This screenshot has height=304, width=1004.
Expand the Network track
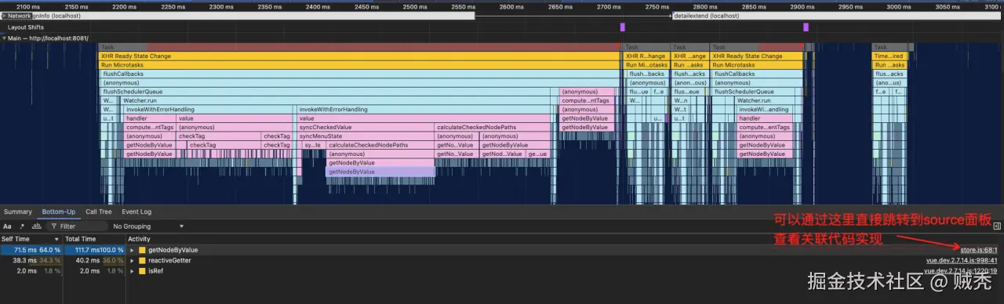click(4, 16)
